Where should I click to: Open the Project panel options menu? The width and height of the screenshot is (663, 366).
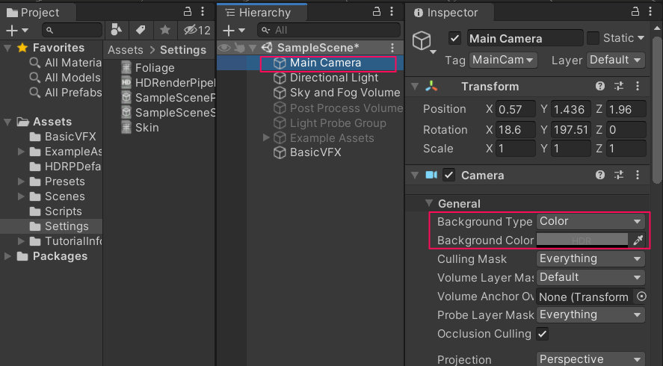click(x=203, y=12)
